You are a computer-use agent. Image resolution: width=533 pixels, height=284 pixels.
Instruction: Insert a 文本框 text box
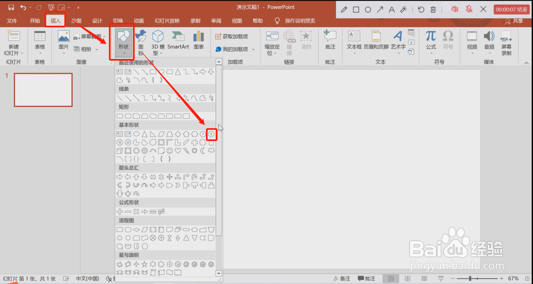pyautogui.click(x=354, y=43)
